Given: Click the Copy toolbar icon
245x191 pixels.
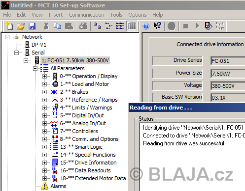Looking at the screenshot, I should (57, 26).
